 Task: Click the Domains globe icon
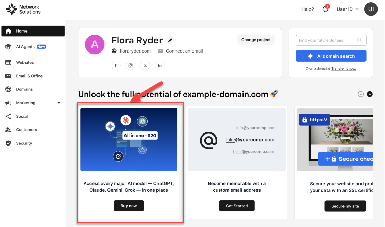coord(9,89)
